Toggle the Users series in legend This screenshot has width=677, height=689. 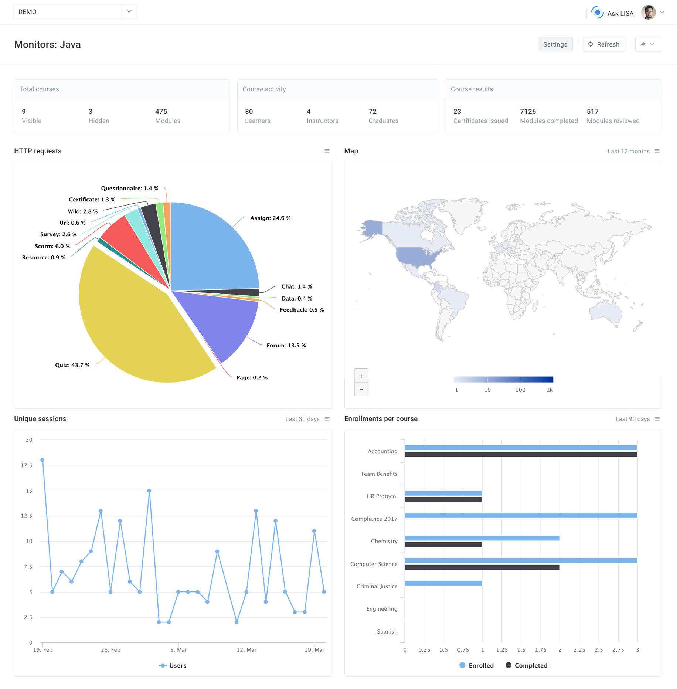pos(173,665)
